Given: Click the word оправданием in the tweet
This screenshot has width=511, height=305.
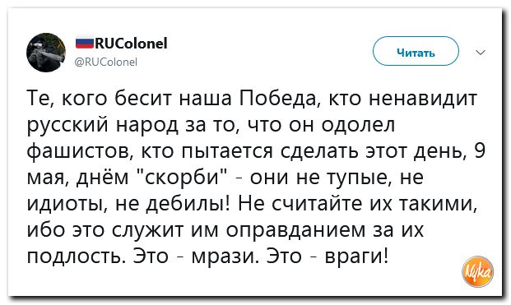Looking at the screenshot, I should (x=295, y=231).
